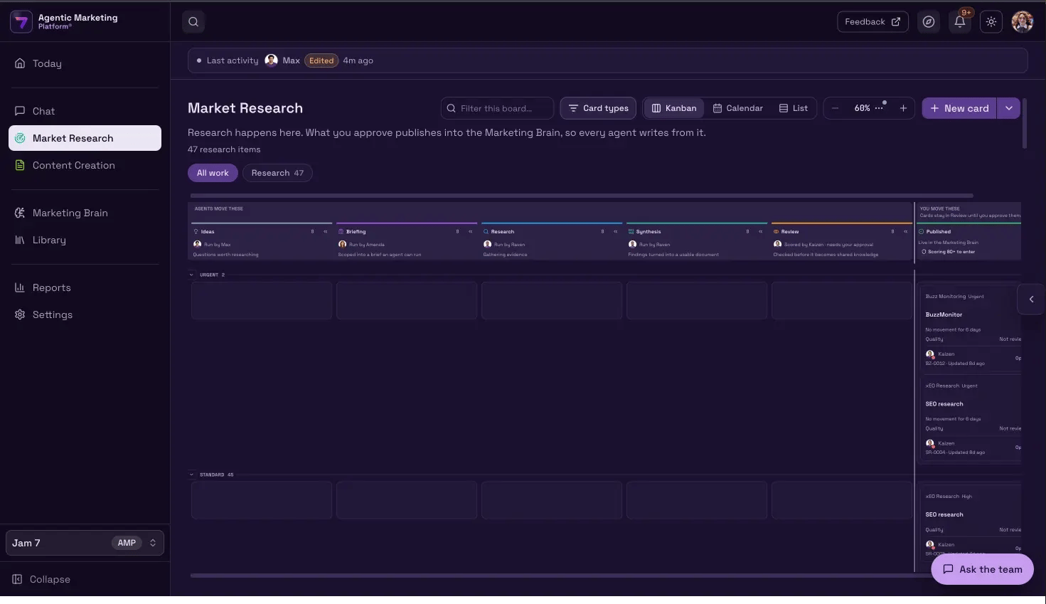Screen dimensions: 1046x604
Task: Collapse the Research column
Action: pyautogui.click(x=616, y=232)
